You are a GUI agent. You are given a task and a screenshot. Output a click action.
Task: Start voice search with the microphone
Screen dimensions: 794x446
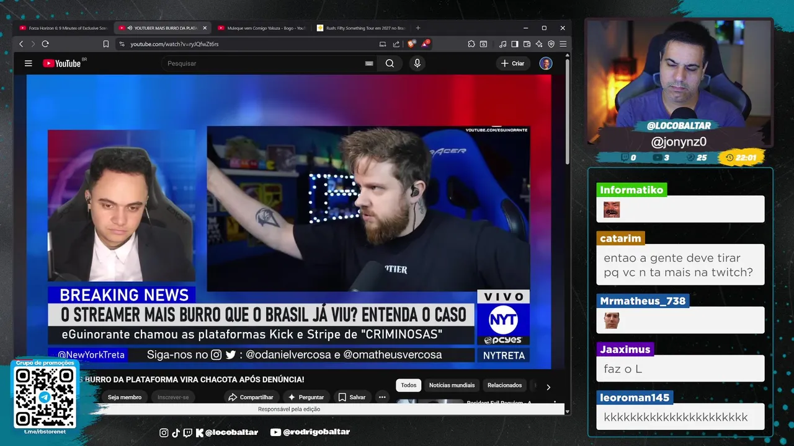pyautogui.click(x=417, y=63)
